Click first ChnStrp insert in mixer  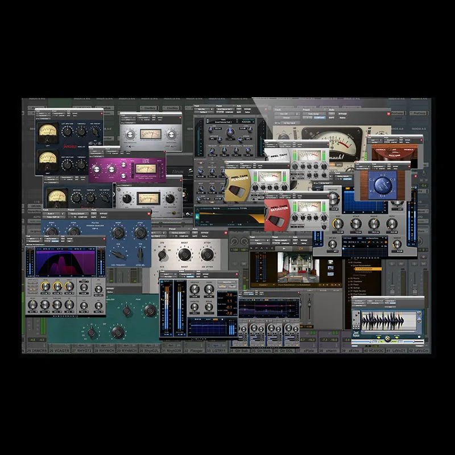(150, 108)
